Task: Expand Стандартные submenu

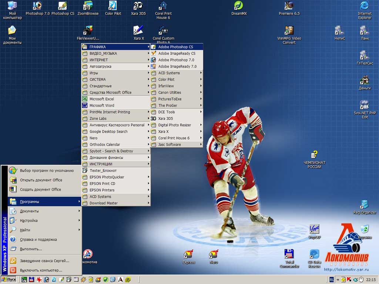Action: coord(116,86)
